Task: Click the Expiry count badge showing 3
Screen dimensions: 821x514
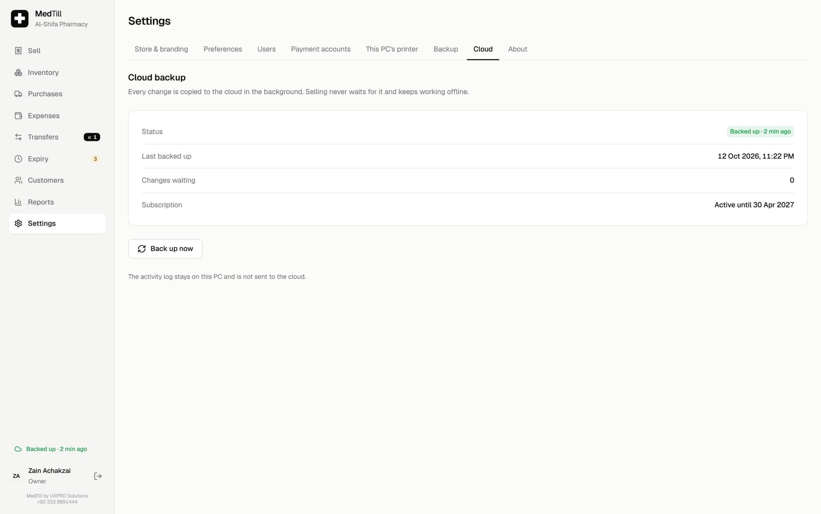Action: (x=95, y=159)
